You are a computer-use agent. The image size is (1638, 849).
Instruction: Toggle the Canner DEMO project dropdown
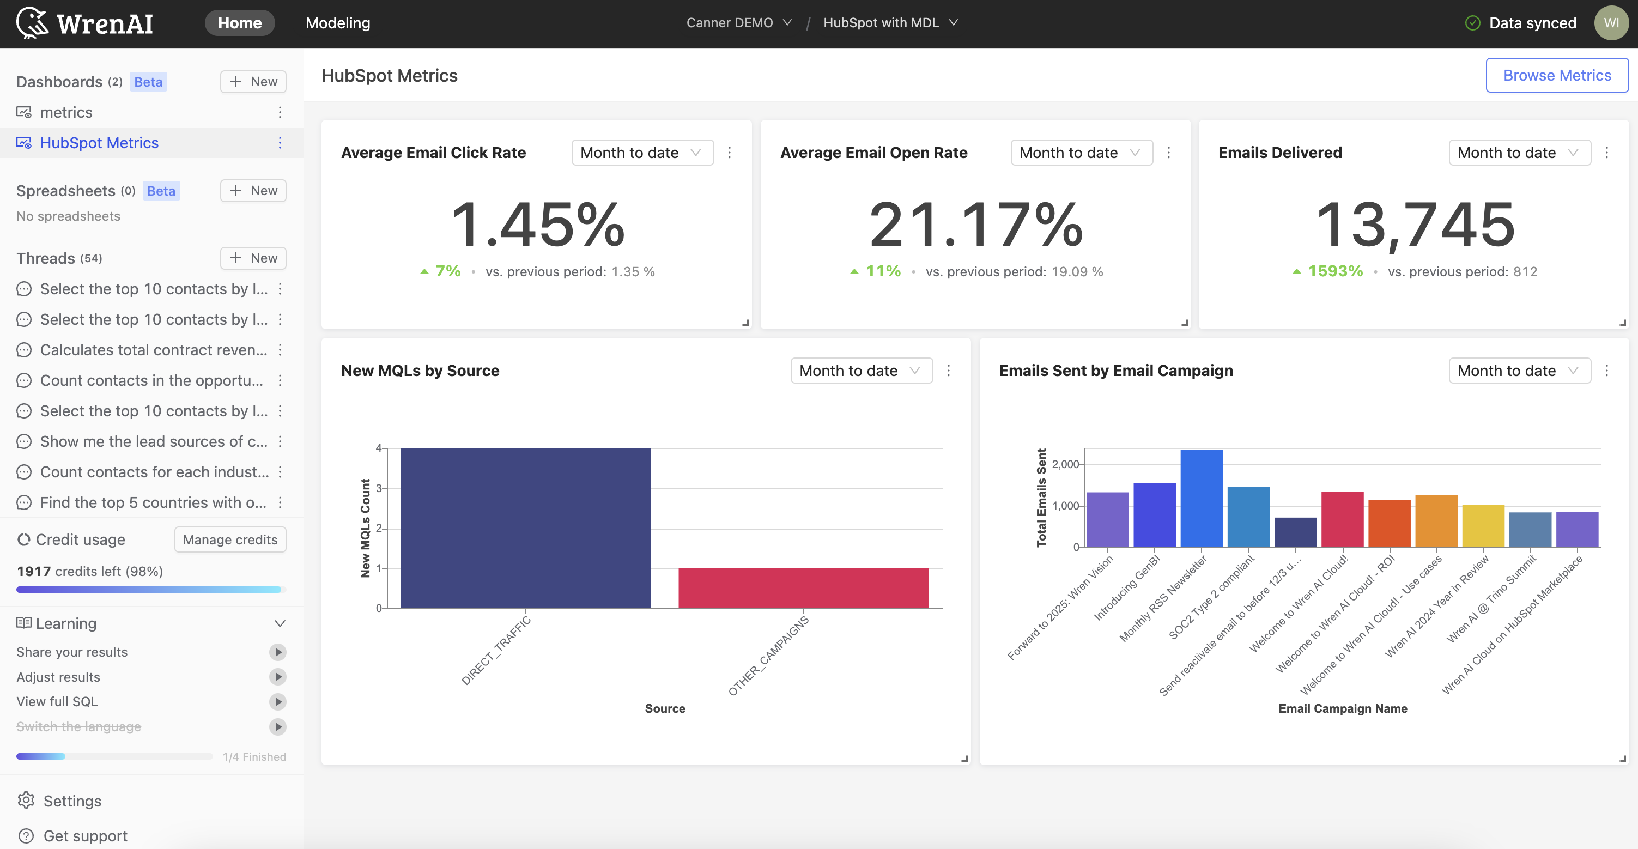(x=739, y=22)
